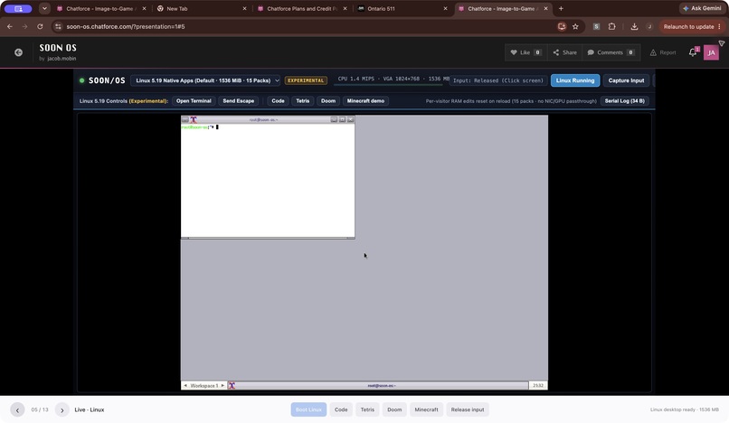Click the heart Like icon

point(514,52)
